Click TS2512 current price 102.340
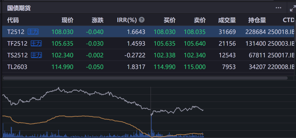 click(62, 55)
